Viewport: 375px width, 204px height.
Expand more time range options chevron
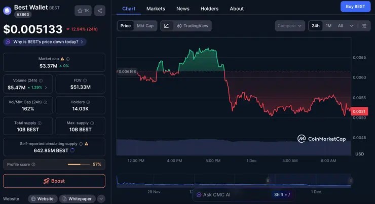pyautogui.click(x=352, y=26)
